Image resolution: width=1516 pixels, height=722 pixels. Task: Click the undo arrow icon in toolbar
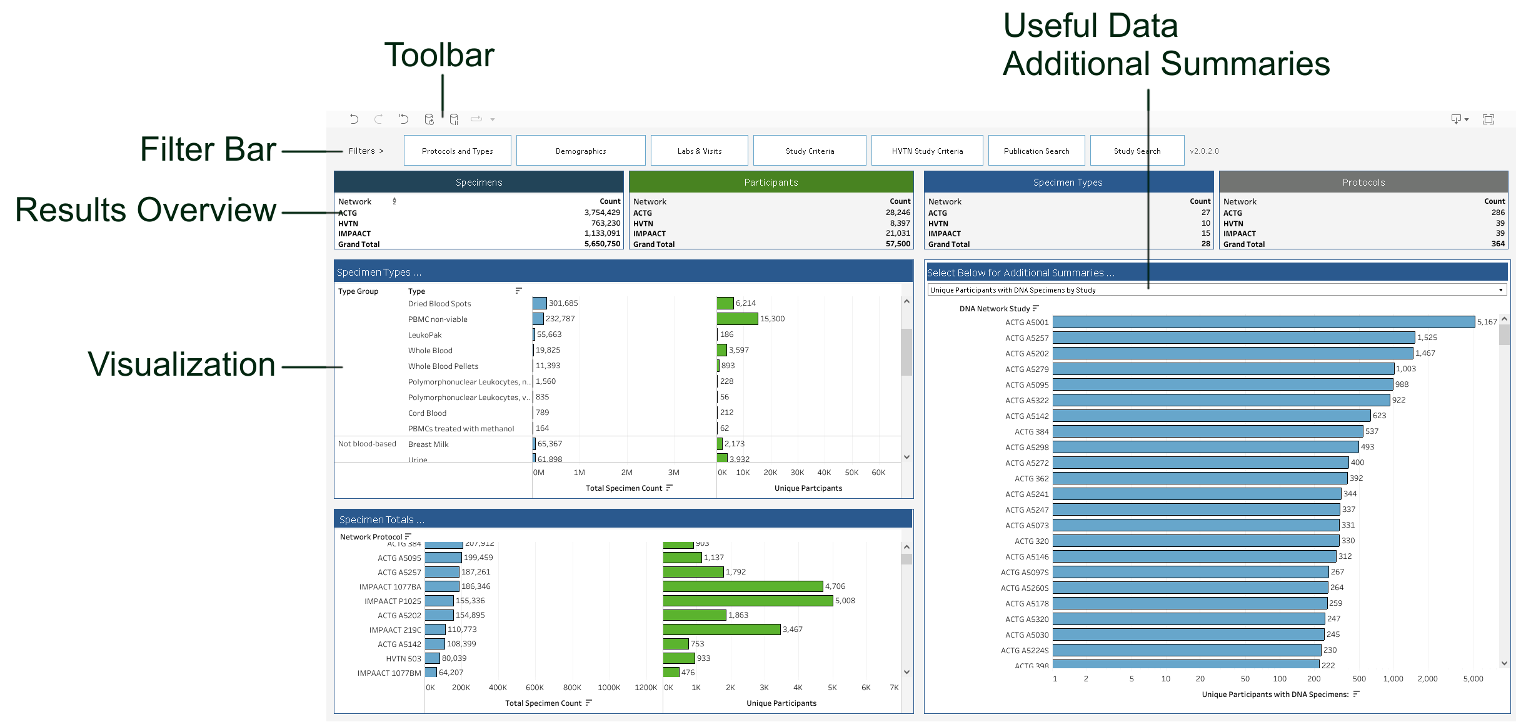click(354, 118)
